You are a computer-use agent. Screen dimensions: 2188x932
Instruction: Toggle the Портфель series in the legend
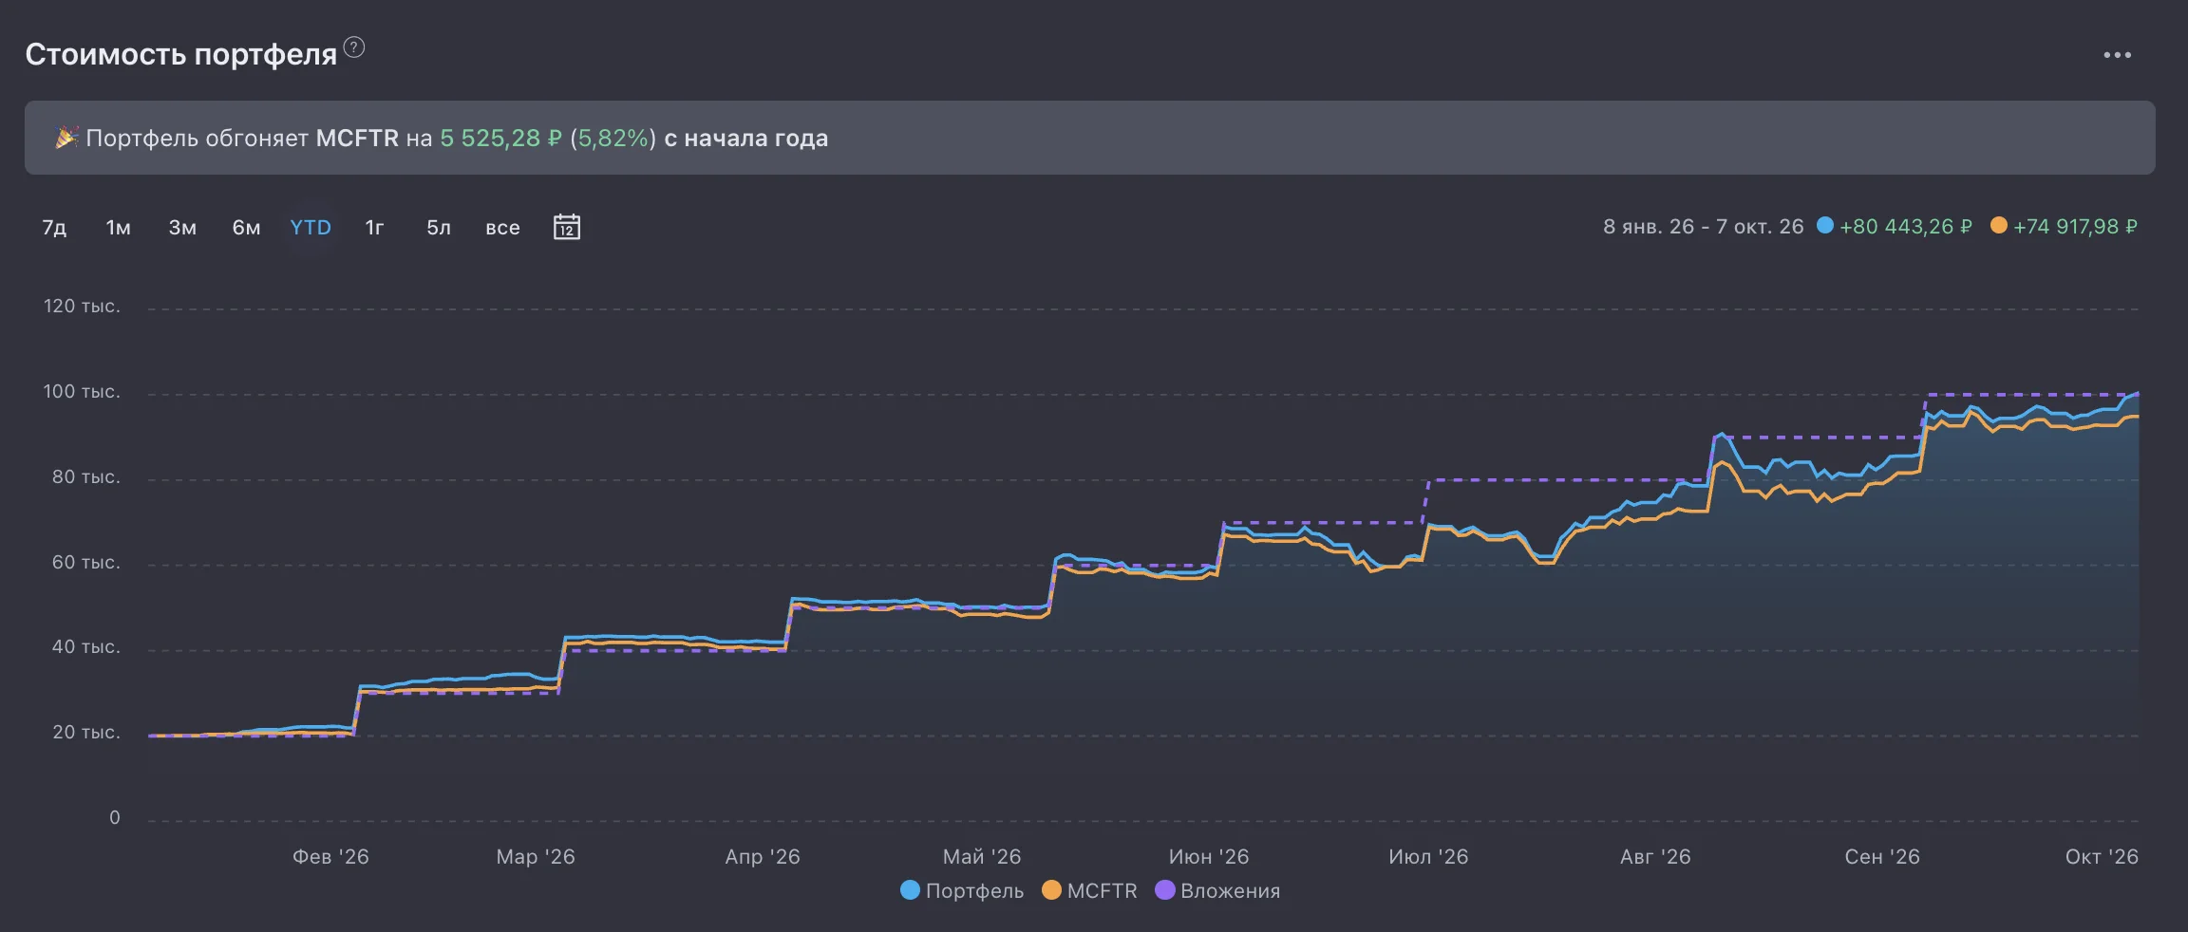click(962, 890)
